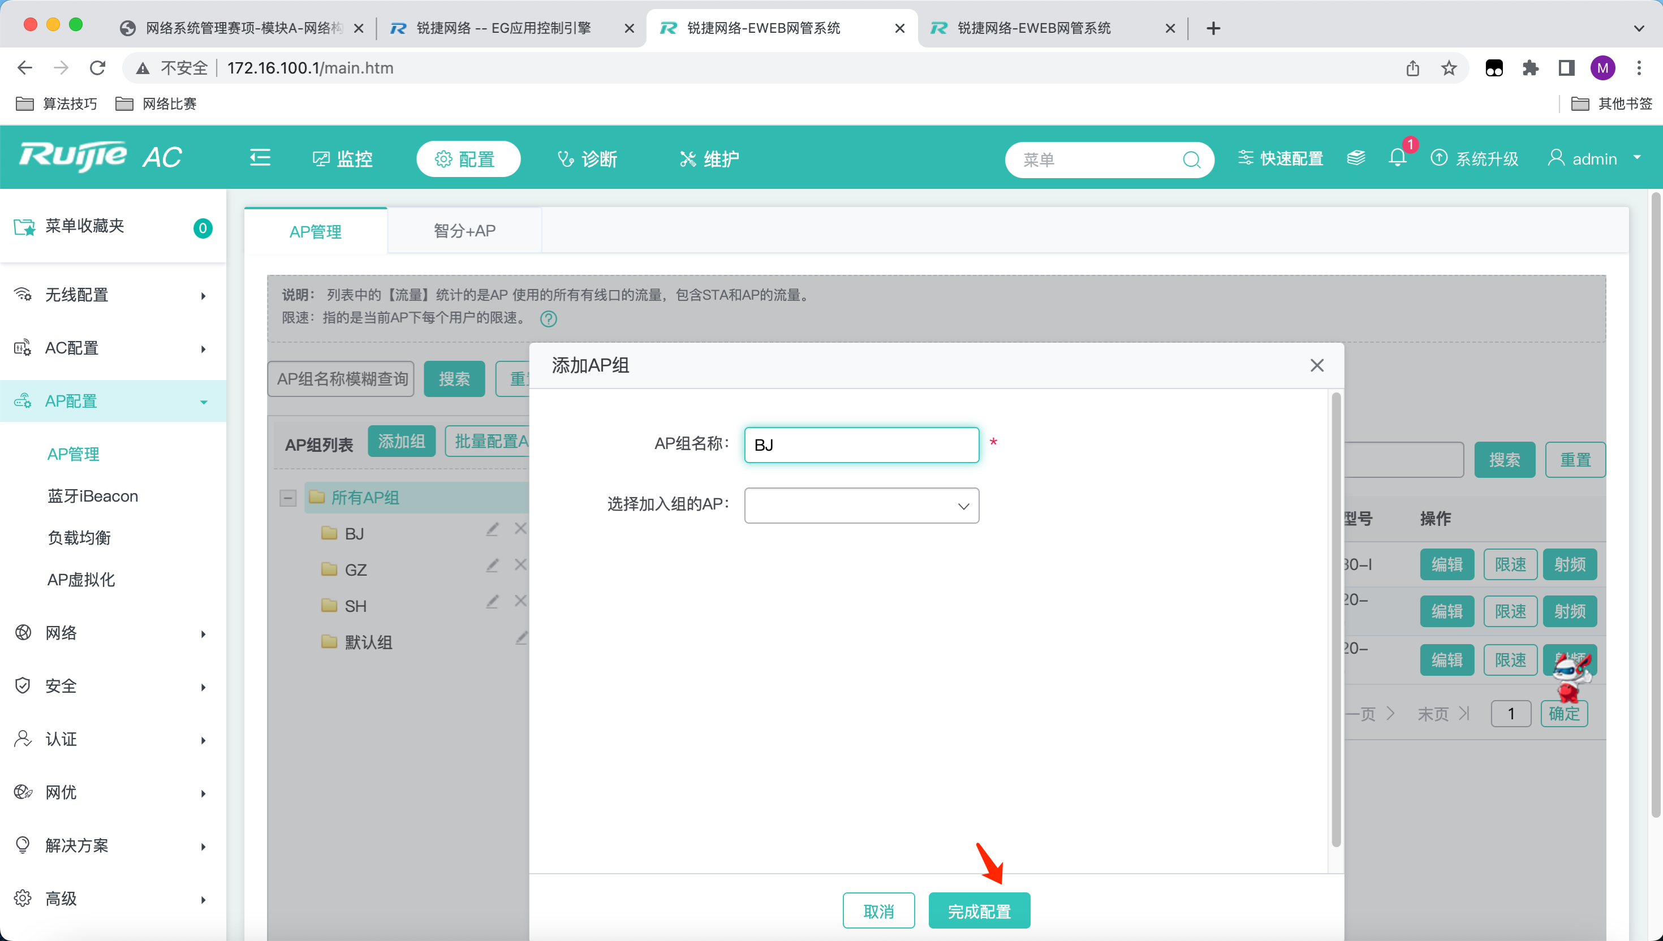Collapse the sidebar menu icon
The image size is (1663, 941).
[x=260, y=158]
